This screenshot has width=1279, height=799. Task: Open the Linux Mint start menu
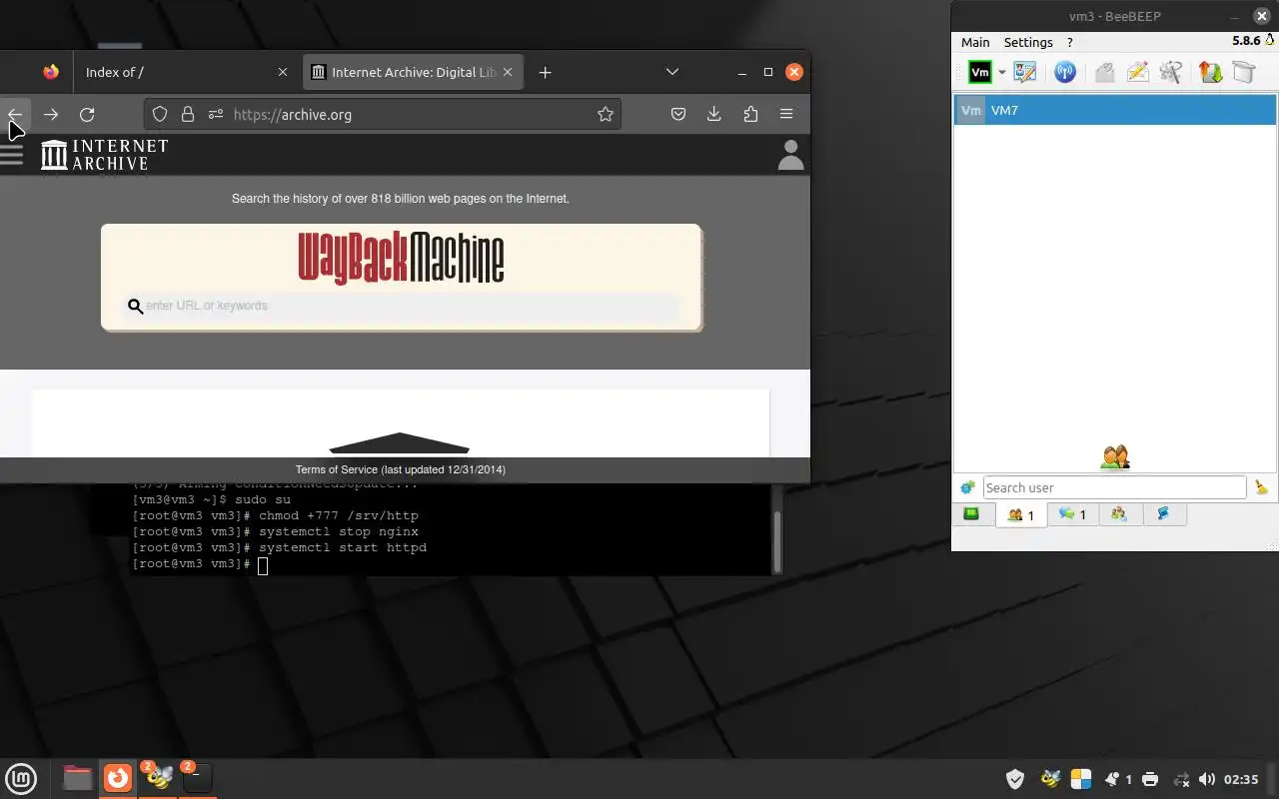21,777
